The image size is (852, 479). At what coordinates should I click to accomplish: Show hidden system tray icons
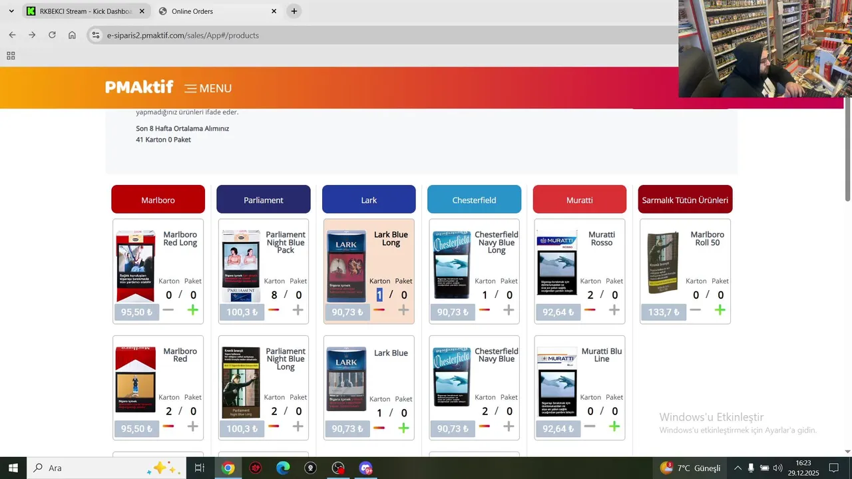pyautogui.click(x=738, y=468)
